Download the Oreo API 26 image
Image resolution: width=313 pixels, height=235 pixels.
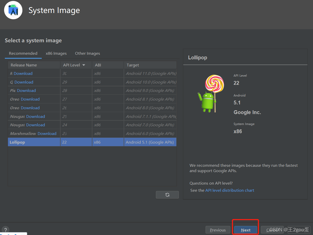(x=30, y=108)
